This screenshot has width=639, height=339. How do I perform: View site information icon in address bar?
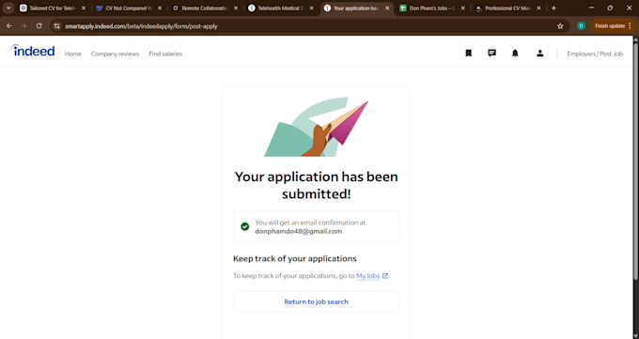57,26
